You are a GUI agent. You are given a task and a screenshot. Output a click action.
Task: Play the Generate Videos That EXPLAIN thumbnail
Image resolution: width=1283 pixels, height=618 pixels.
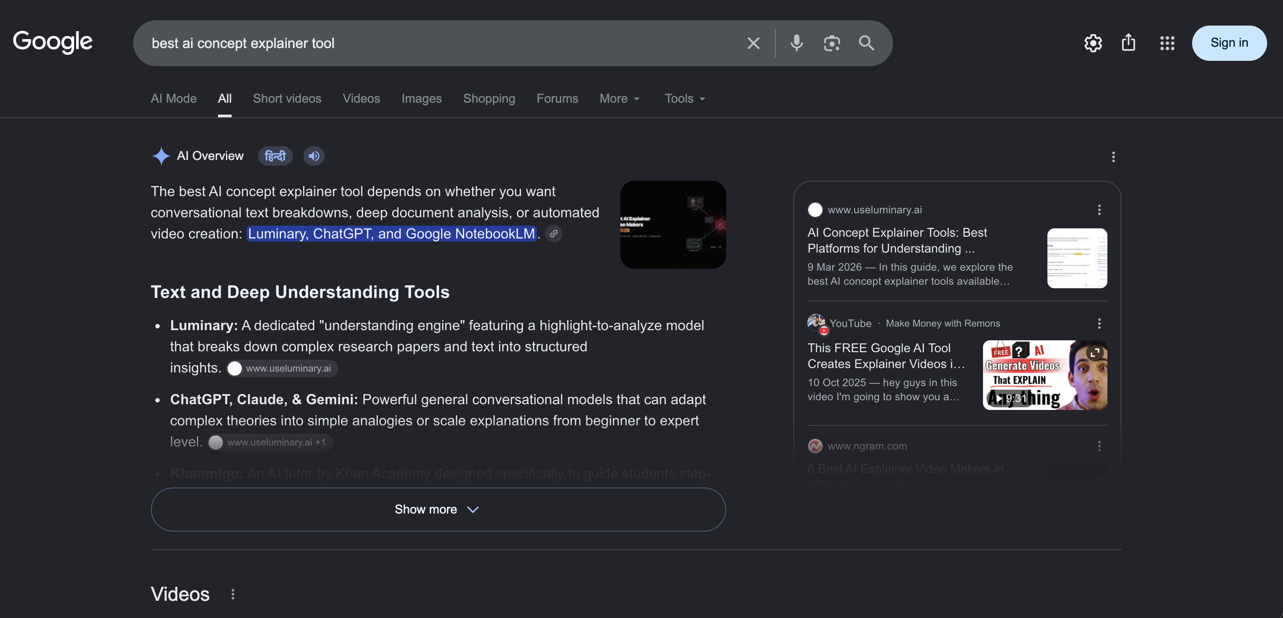pos(1044,375)
